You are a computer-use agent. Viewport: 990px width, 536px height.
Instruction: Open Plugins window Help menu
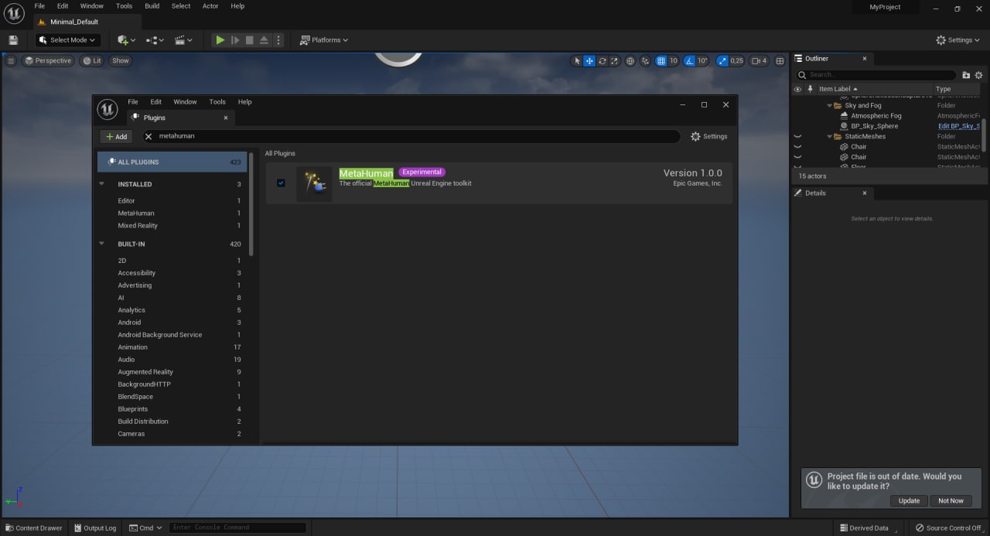[244, 102]
